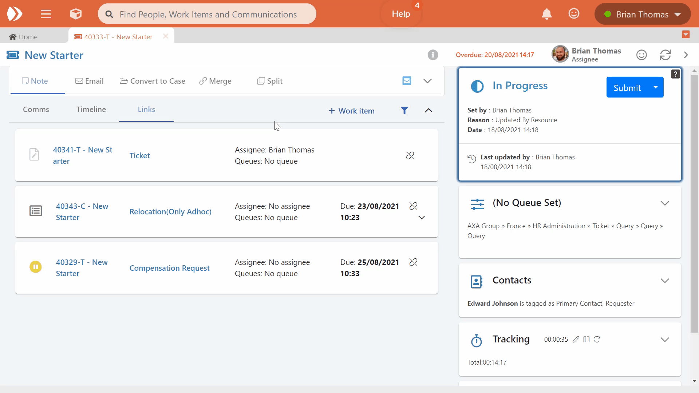Click the add Work item button
The width and height of the screenshot is (699, 393).
pyautogui.click(x=351, y=111)
